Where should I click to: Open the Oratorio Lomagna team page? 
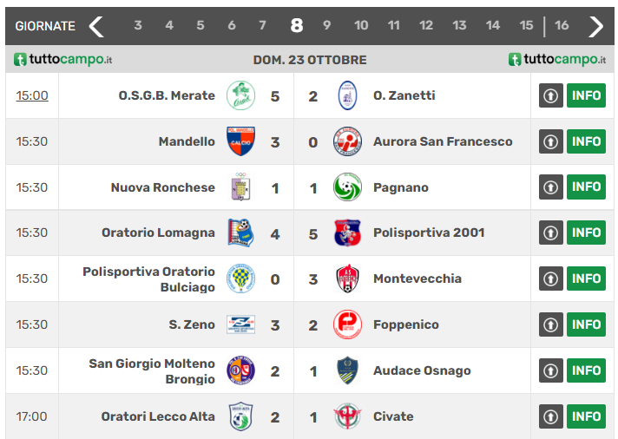click(x=158, y=233)
